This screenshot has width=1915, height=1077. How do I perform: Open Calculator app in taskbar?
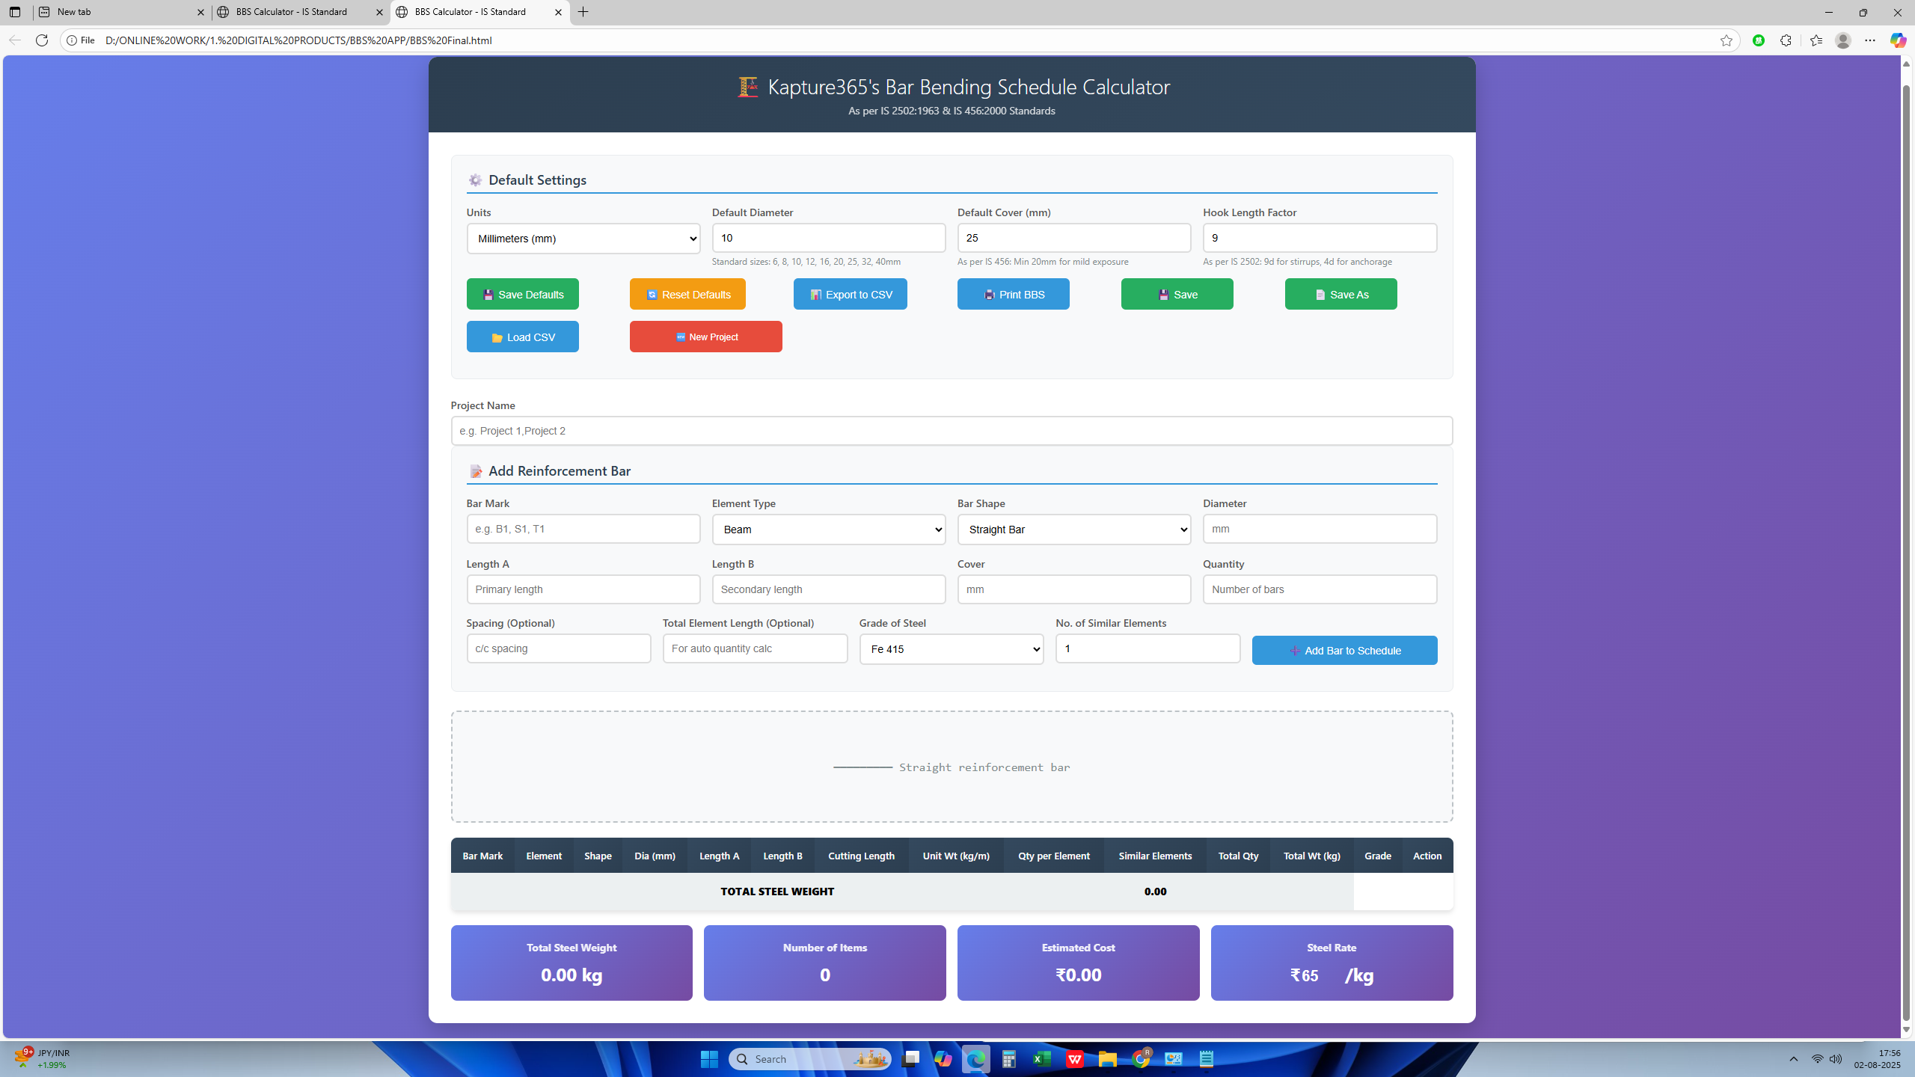pyautogui.click(x=1008, y=1059)
